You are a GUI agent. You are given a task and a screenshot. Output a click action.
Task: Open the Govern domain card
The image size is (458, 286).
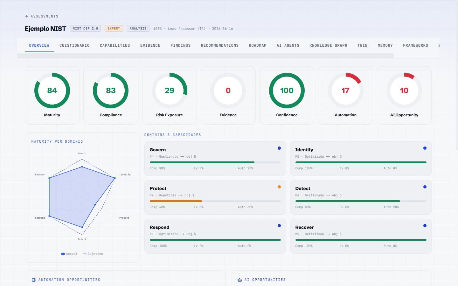coord(215,159)
